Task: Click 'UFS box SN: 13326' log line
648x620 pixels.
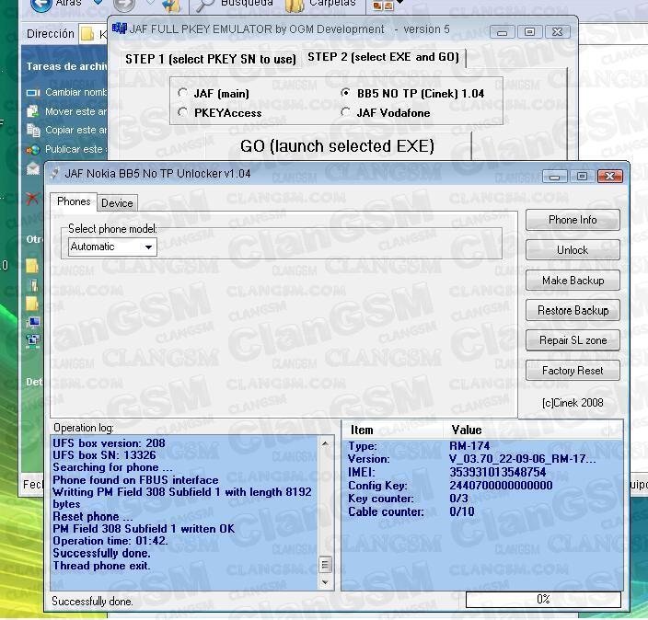Action: click(x=104, y=455)
